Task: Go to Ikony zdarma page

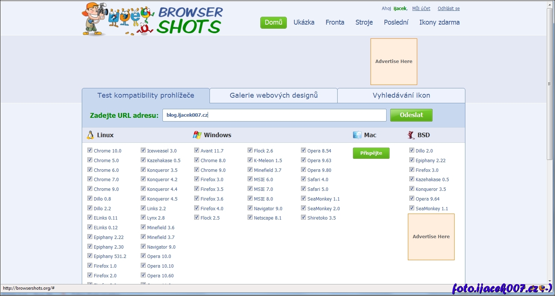Action: [439, 22]
